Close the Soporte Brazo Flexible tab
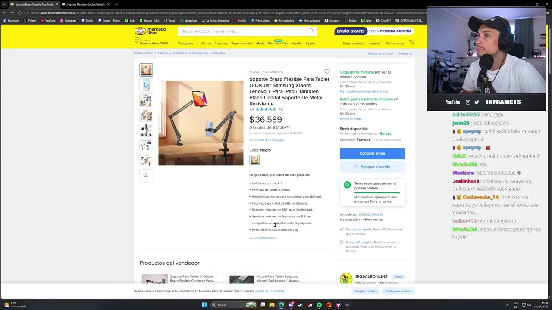The width and height of the screenshot is (552, 310). [56, 4]
